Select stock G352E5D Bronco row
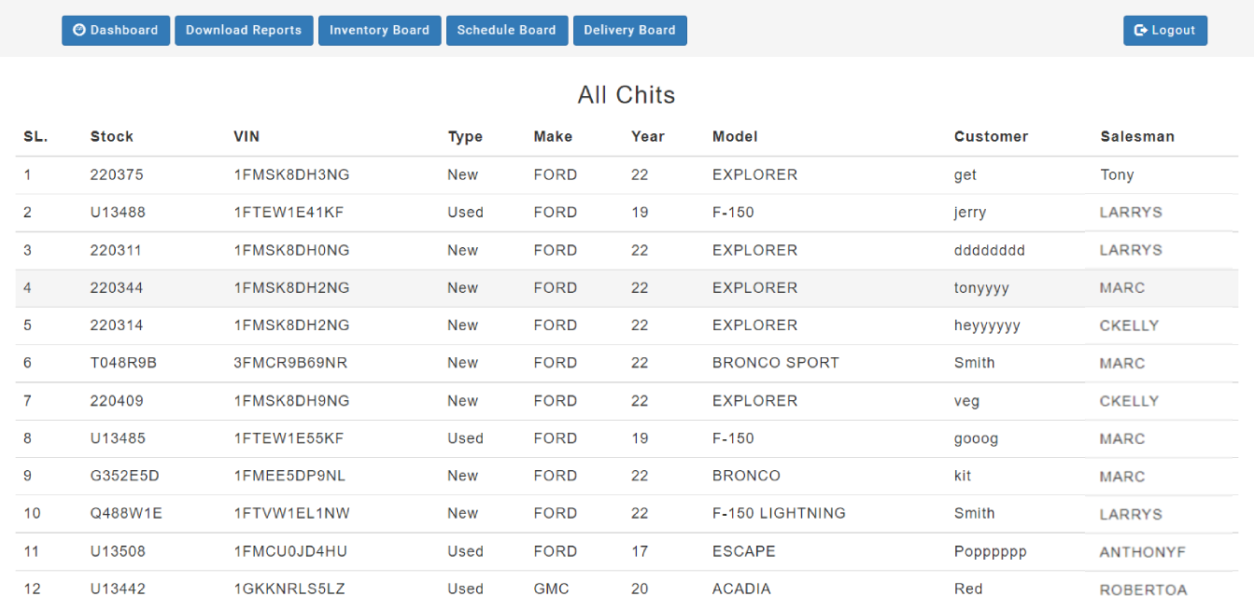The width and height of the screenshot is (1254, 596). 124,476
